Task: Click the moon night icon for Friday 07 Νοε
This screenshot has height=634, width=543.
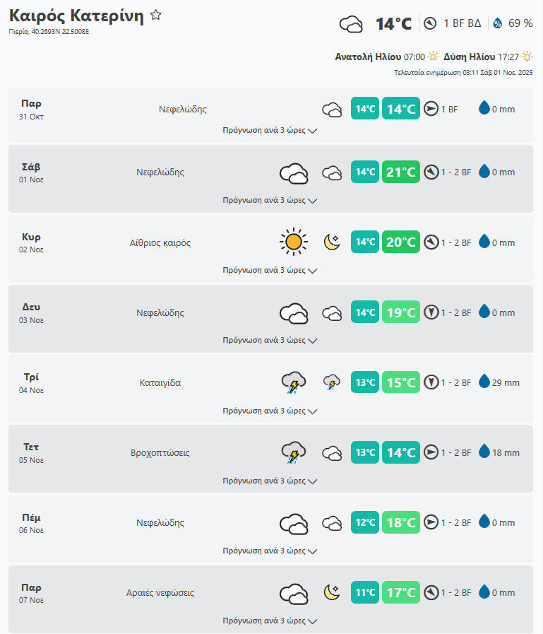Action: tap(332, 592)
